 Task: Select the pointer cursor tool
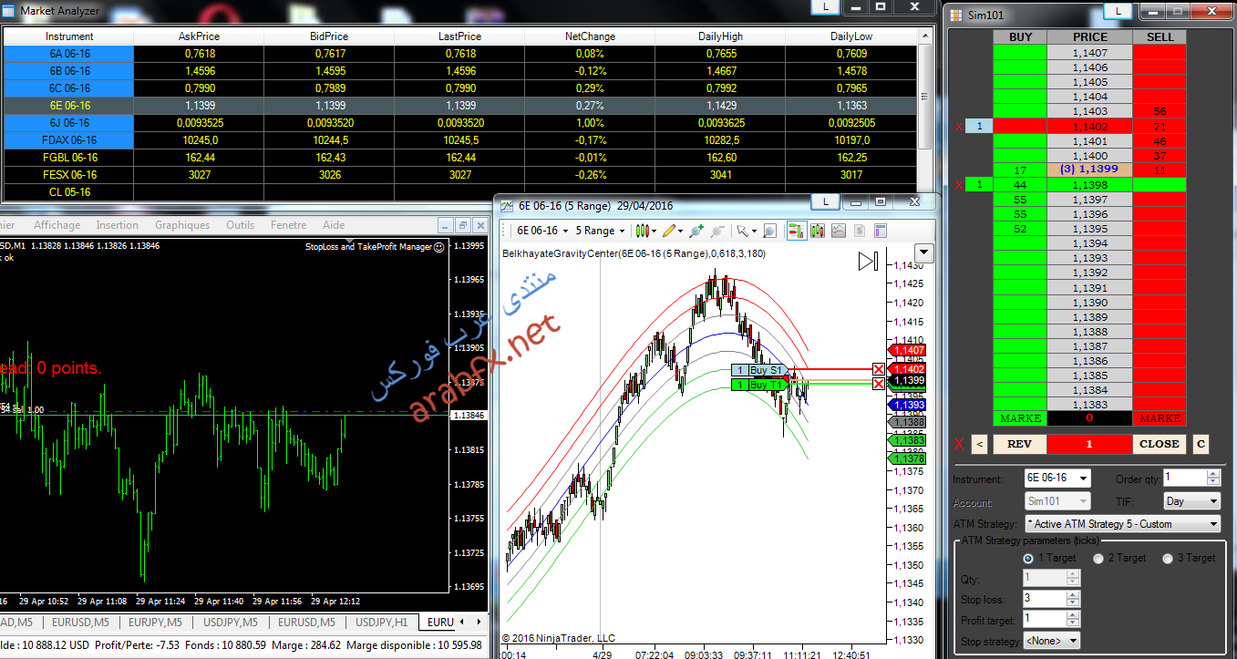point(743,231)
